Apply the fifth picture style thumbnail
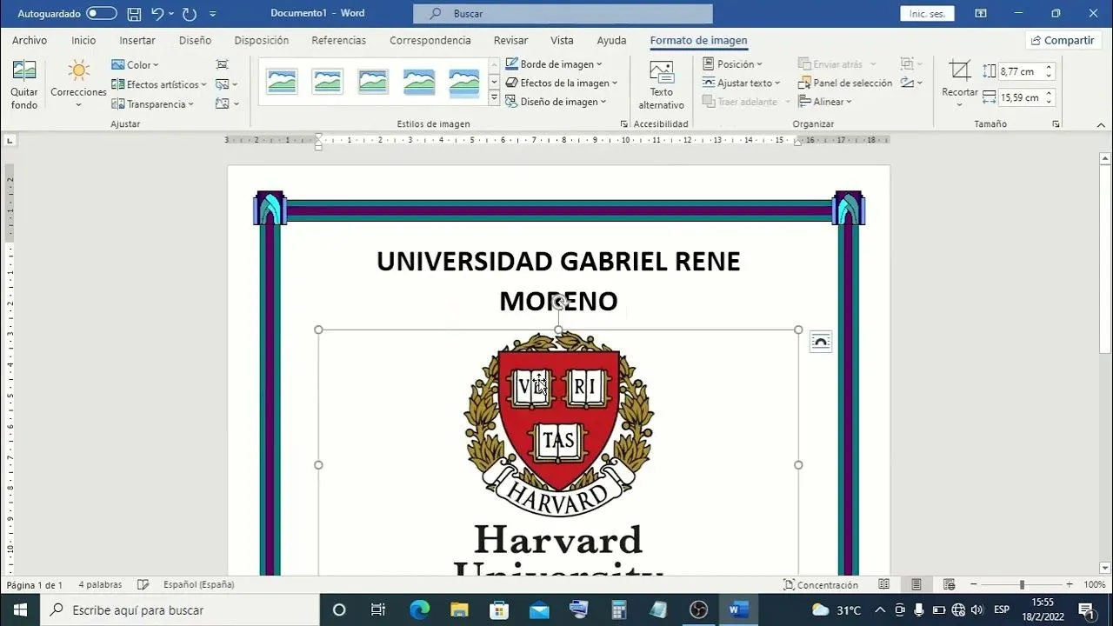This screenshot has width=1113, height=626. [463, 82]
